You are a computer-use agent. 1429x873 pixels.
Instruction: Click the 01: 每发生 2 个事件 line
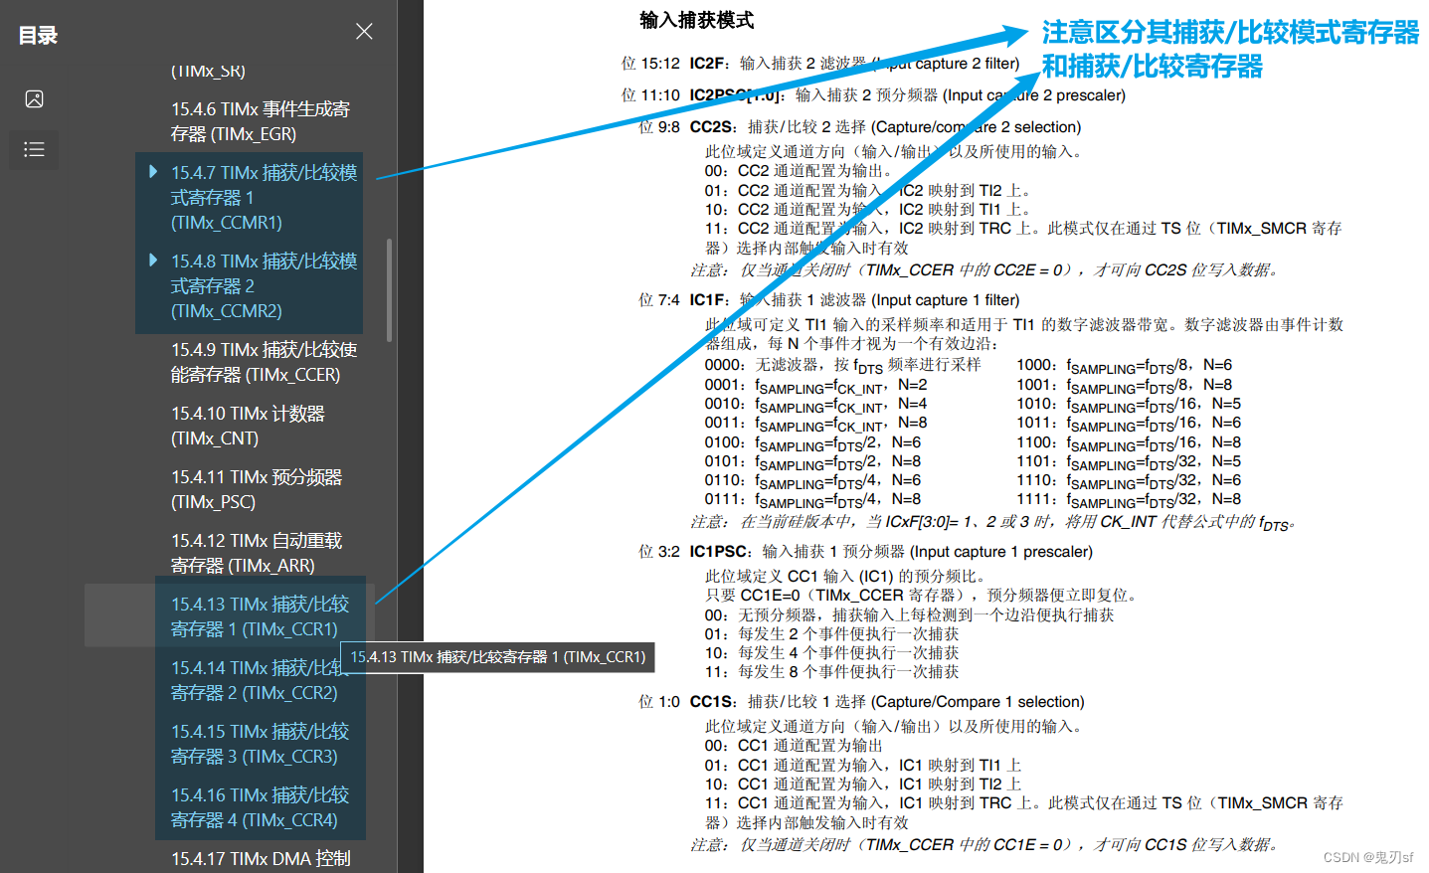(831, 634)
